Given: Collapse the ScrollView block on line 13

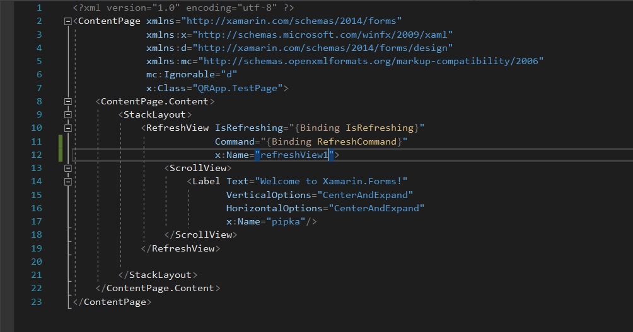Looking at the screenshot, I should pos(68,169).
